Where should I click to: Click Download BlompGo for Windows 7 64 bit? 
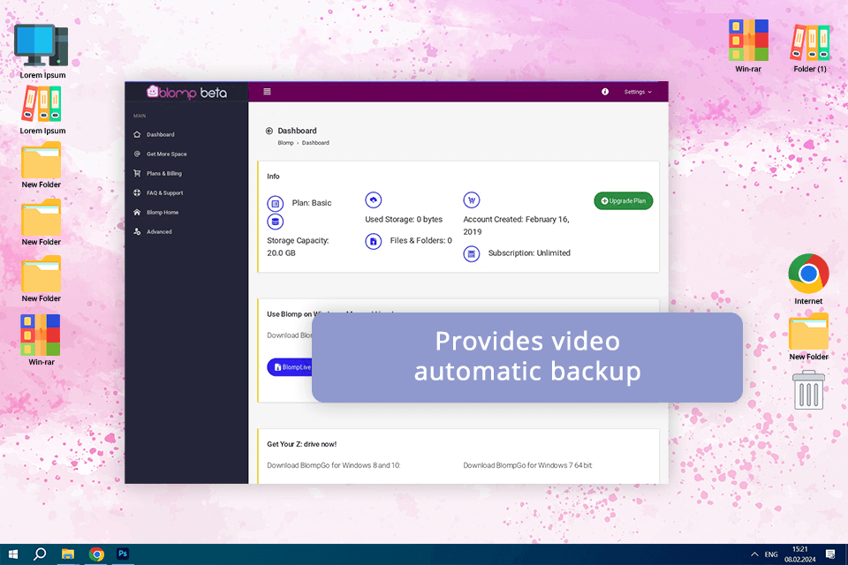pyautogui.click(x=528, y=465)
